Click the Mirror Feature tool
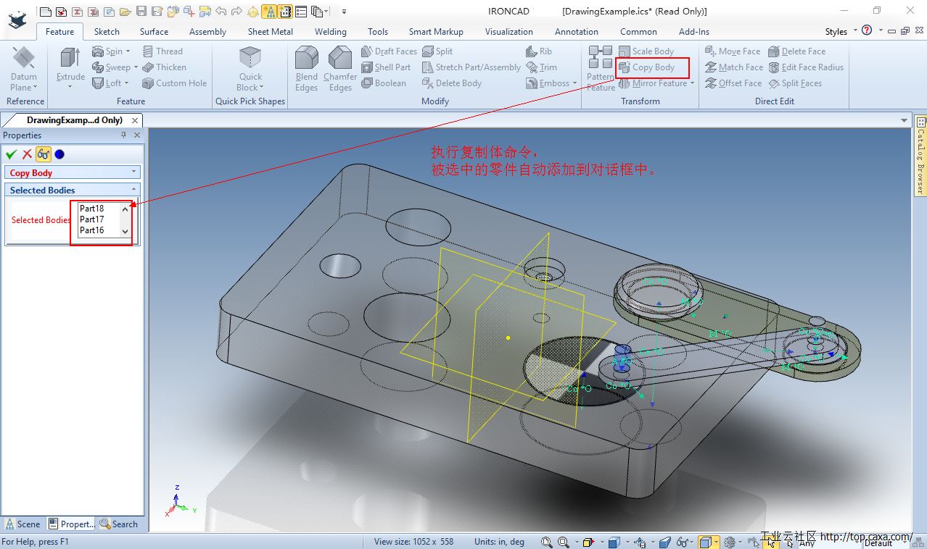 tap(656, 83)
